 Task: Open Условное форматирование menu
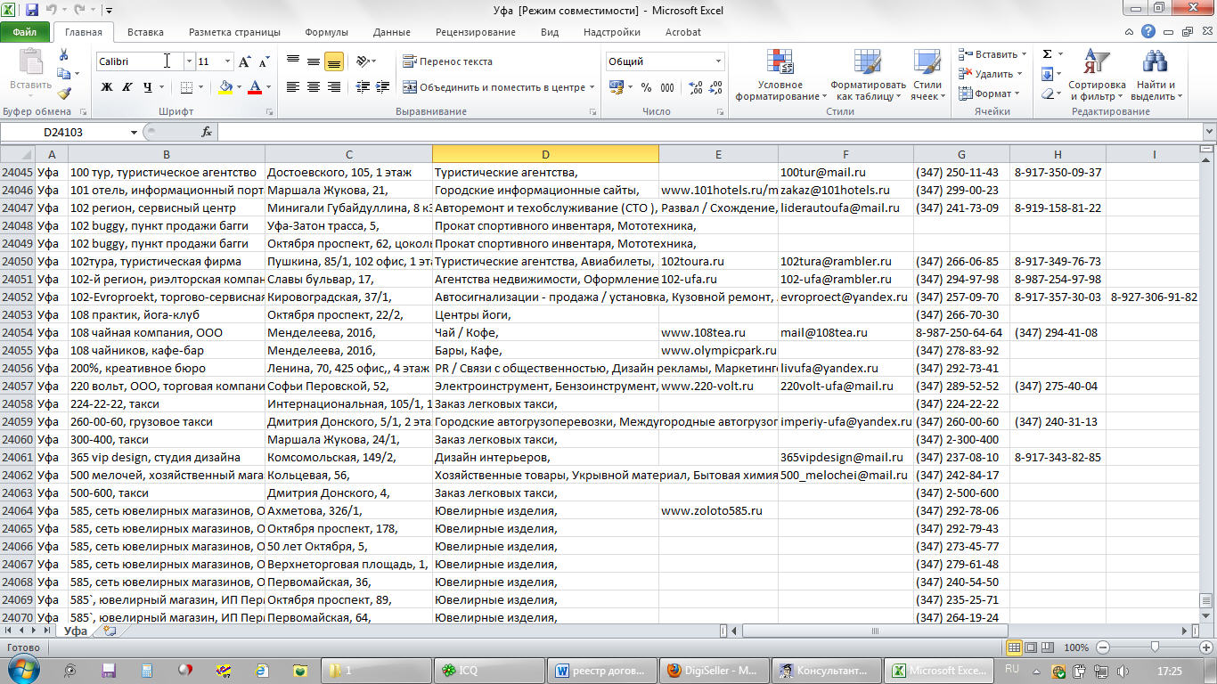click(x=780, y=75)
